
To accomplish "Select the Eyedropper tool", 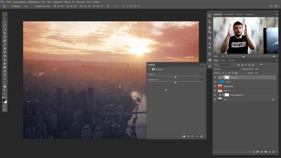I will (x=5, y=37).
